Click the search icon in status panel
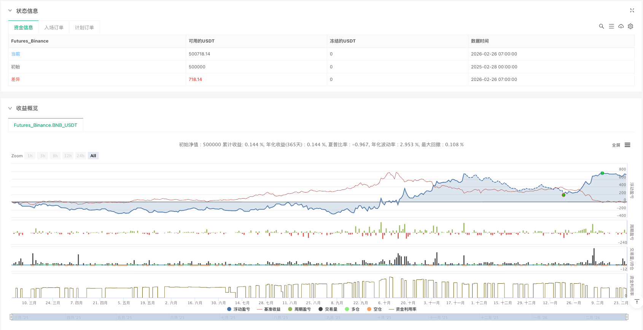 pyautogui.click(x=602, y=26)
